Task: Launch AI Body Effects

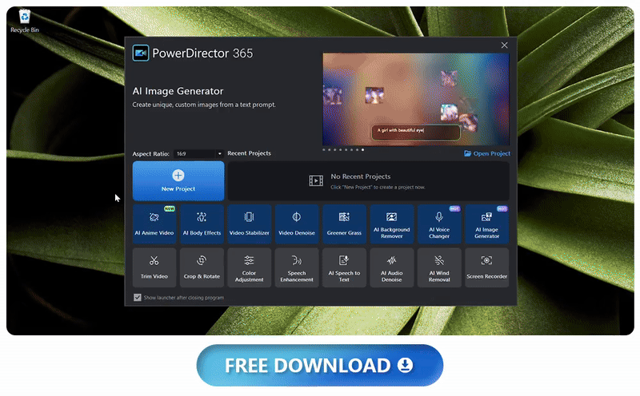Action: pyautogui.click(x=202, y=224)
